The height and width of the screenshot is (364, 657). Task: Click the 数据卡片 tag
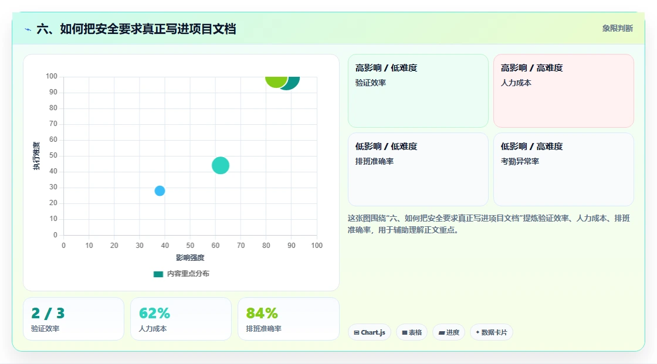[492, 332]
